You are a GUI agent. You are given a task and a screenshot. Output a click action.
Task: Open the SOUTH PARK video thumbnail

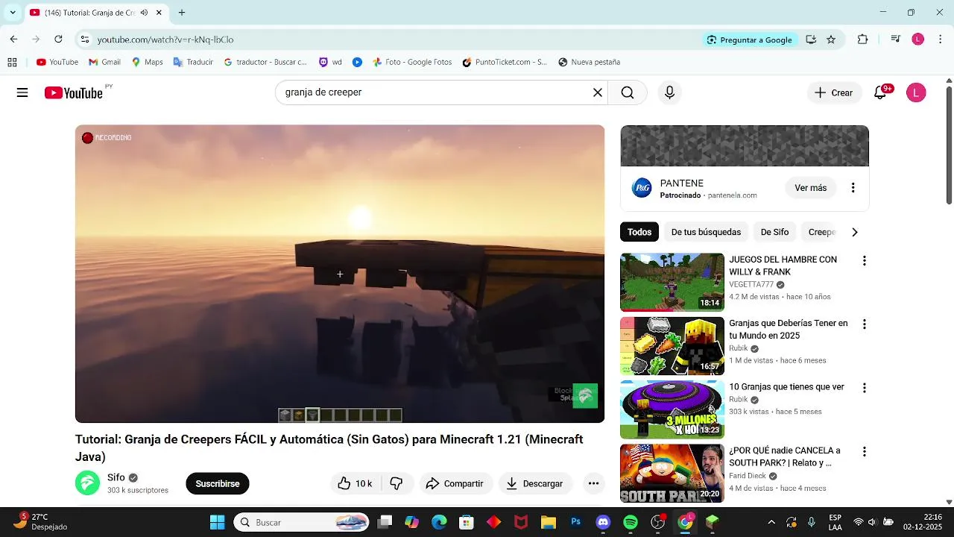[672, 474]
